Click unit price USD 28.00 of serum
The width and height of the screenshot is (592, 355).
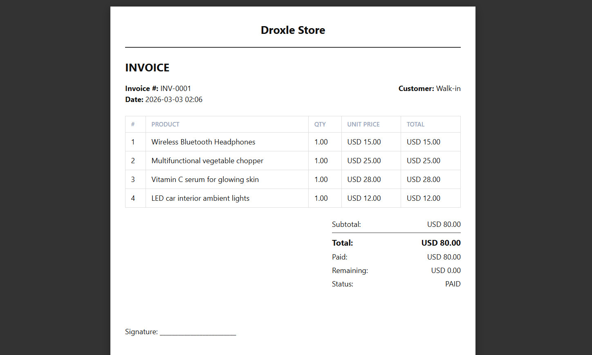click(x=364, y=180)
